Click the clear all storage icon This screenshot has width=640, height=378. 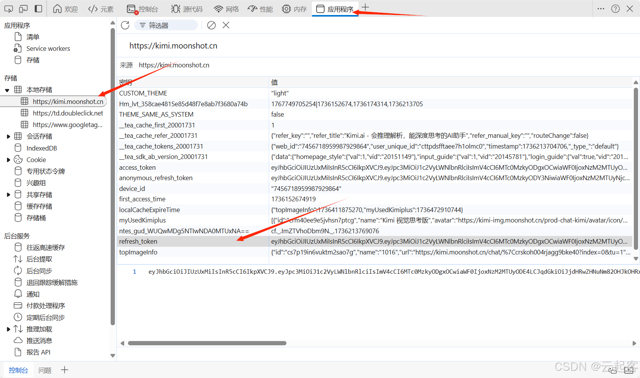click(211, 25)
